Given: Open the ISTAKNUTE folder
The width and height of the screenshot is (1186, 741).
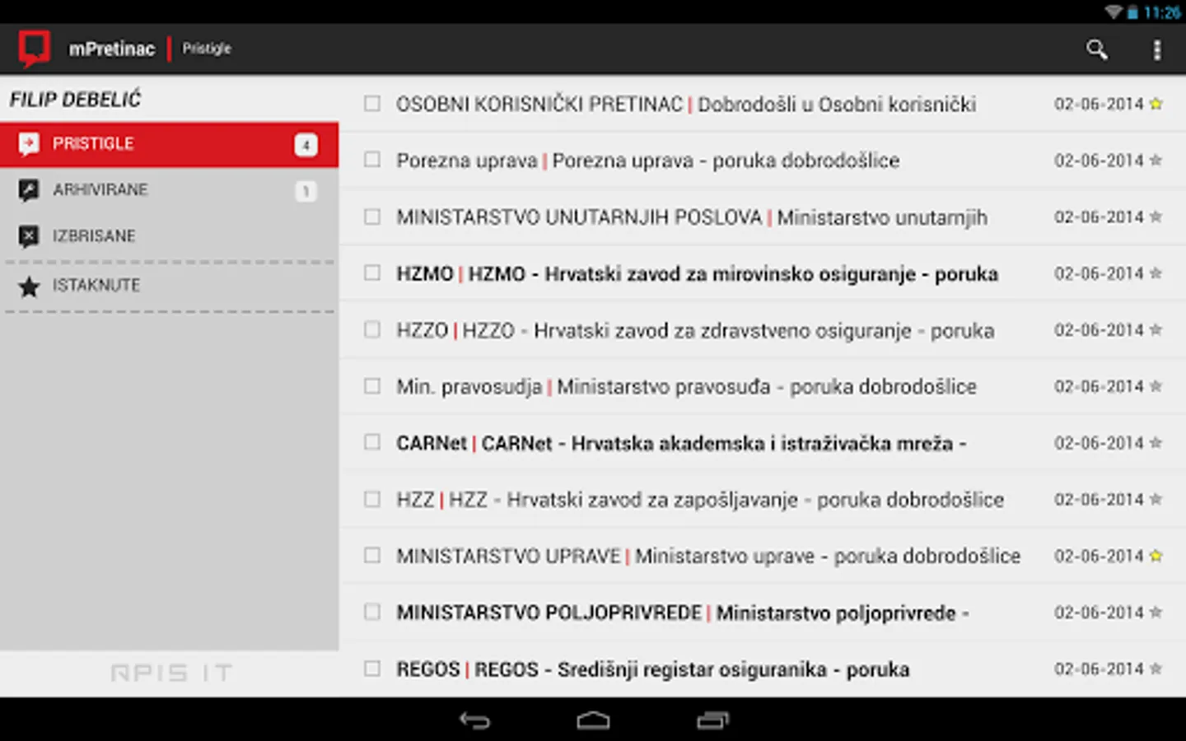Looking at the screenshot, I should pos(169,286).
